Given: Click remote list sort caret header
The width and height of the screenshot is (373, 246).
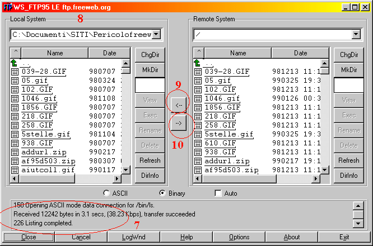Looking at the screenshot, I should (x=199, y=53).
